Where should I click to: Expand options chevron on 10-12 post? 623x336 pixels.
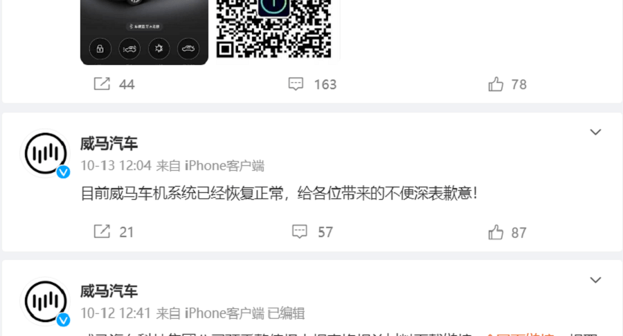point(595,280)
